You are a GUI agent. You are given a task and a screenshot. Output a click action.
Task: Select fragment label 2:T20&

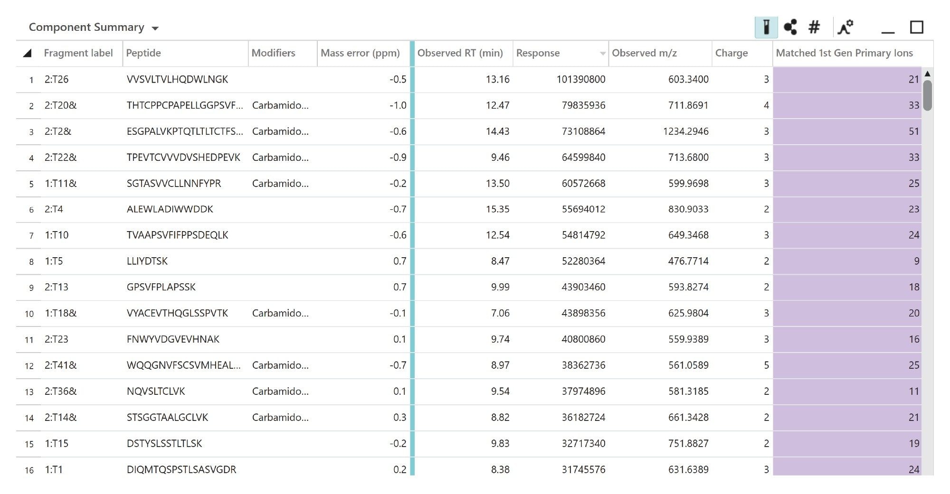click(x=61, y=105)
